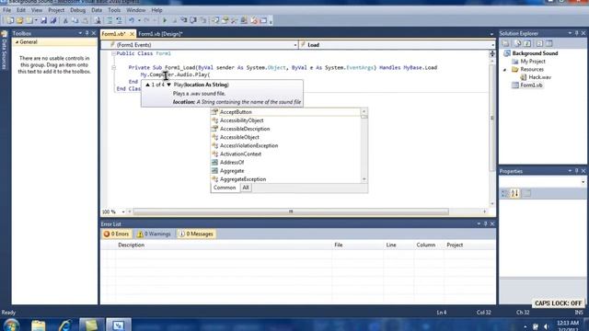Open the (Form1 Events) class dropdown
Image resolution: width=589 pixels, height=331 pixels.
295,45
